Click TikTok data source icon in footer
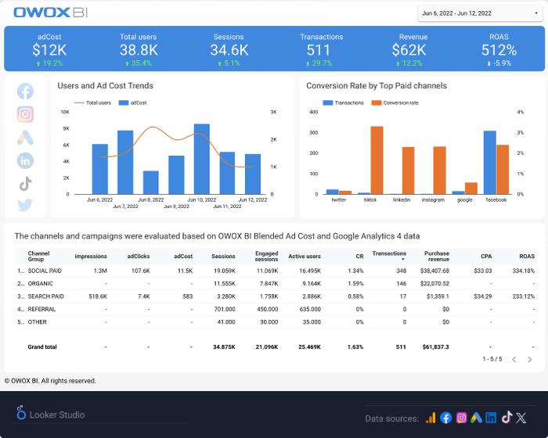The image size is (548, 438). [507, 417]
